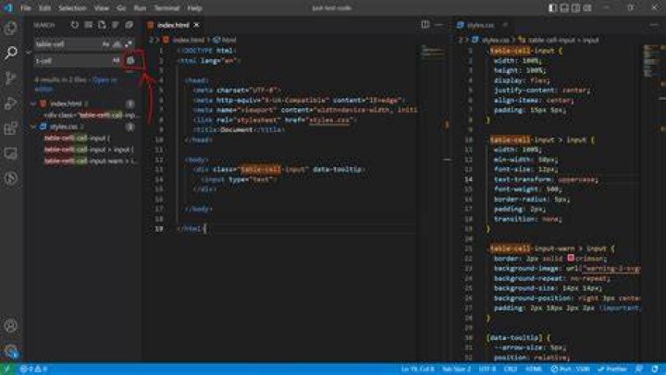Click the feedback icon in status bar

(640, 369)
